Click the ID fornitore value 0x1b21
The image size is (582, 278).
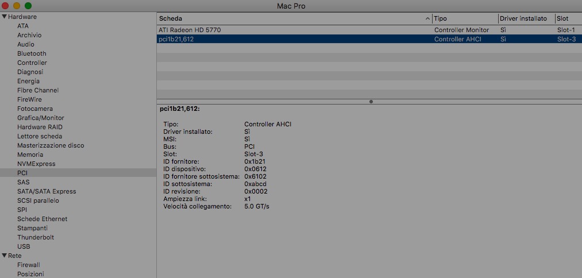coord(255,161)
